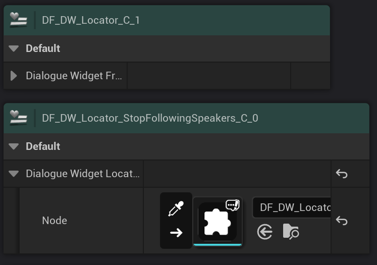Collapse the Default section under DF_DW_Locator_C_1
Viewport: 377px width, 265px height.
[x=14, y=48]
